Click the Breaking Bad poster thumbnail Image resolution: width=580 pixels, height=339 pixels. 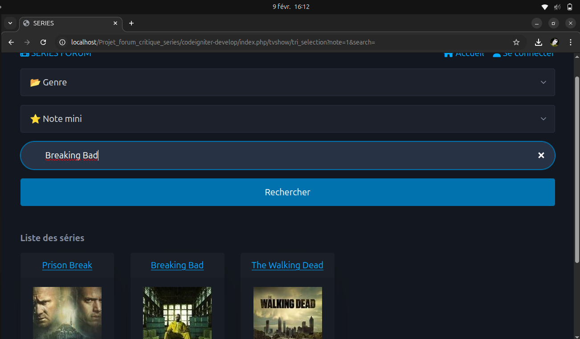177,312
